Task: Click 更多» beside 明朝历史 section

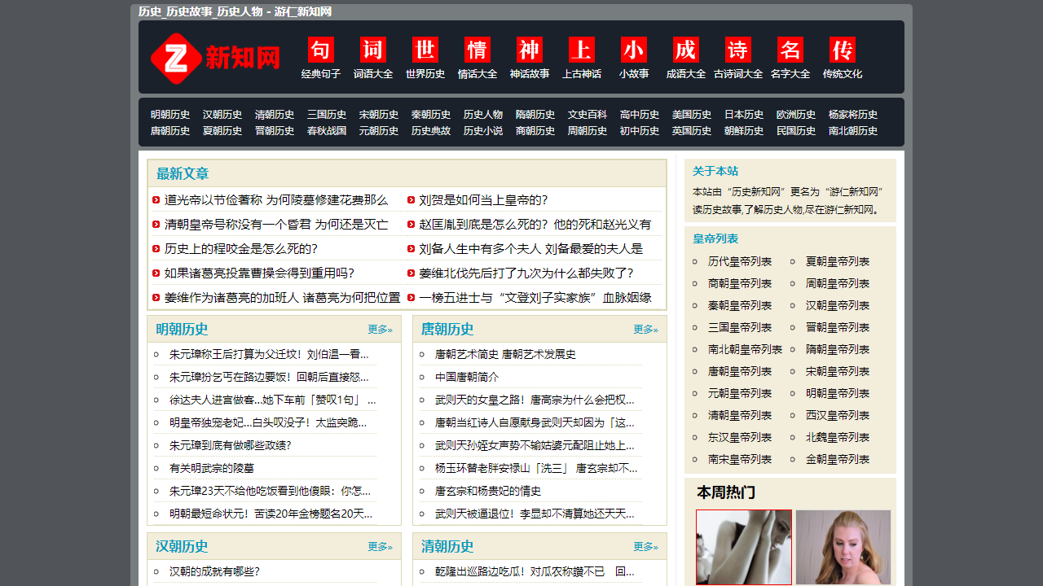Action: click(380, 330)
